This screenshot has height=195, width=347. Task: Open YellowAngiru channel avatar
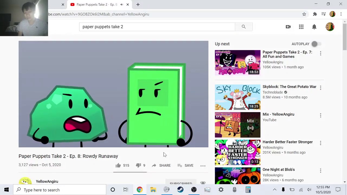(25, 181)
